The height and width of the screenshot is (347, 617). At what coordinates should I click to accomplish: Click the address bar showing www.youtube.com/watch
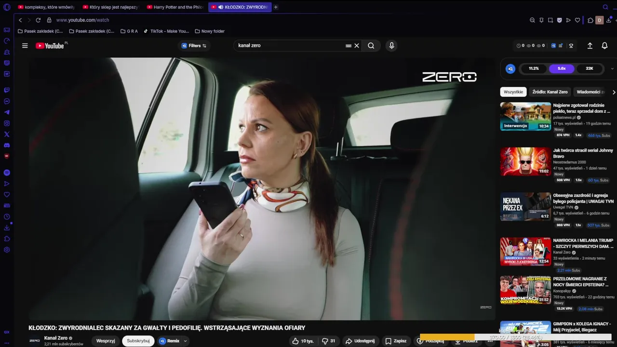[82, 20]
